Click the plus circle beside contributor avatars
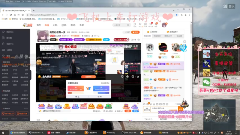This screenshot has width=240, height=135. [x=184, y=42]
